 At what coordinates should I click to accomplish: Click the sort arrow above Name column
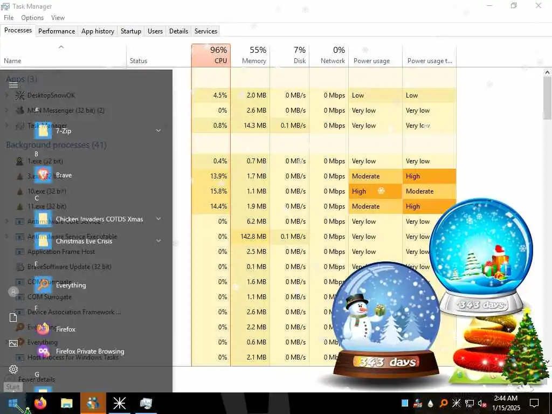pos(61,47)
